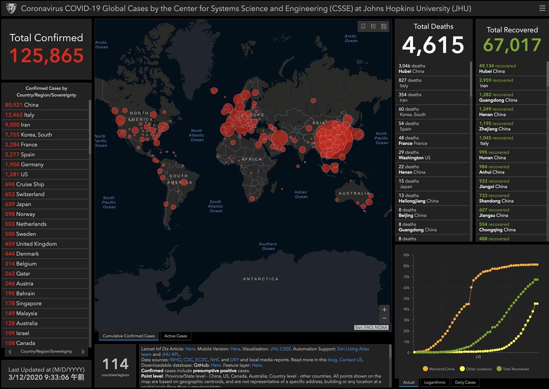
Task: Open the map bookmarks icon
Action: (x=363, y=26)
